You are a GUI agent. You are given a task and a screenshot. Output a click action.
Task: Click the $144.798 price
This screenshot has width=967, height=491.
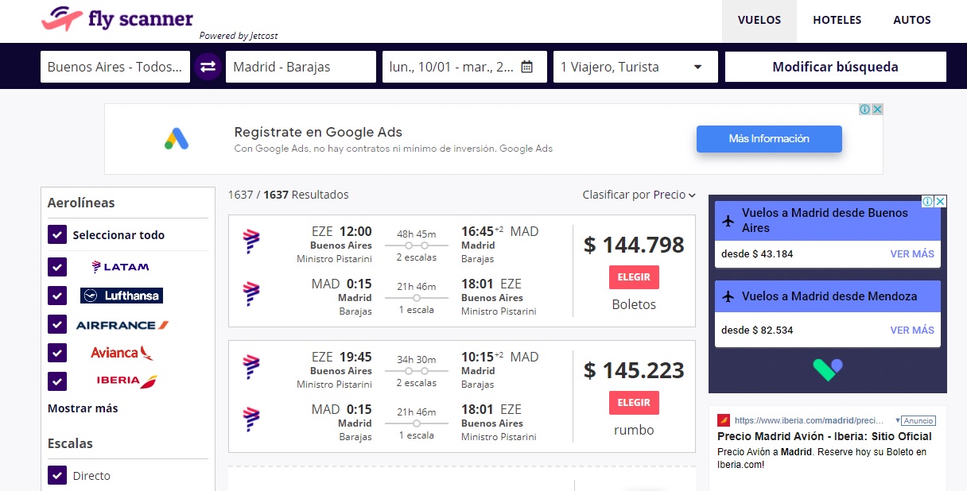click(x=634, y=245)
